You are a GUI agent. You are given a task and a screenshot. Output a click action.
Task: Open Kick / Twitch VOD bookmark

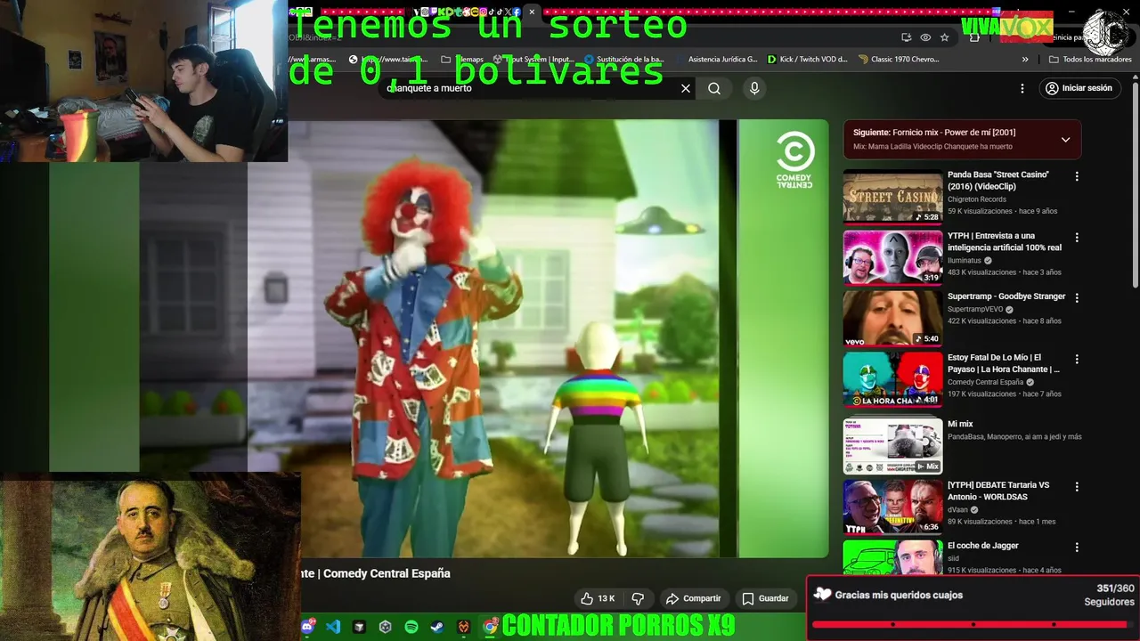click(x=807, y=60)
